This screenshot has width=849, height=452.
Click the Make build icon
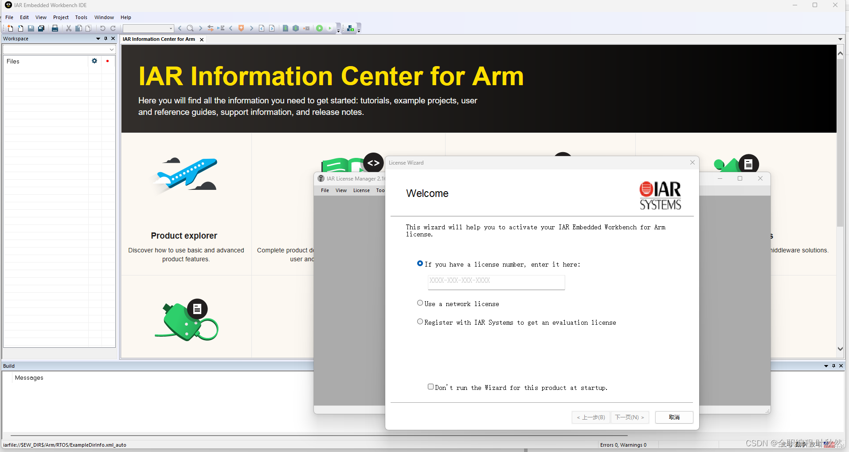296,28
